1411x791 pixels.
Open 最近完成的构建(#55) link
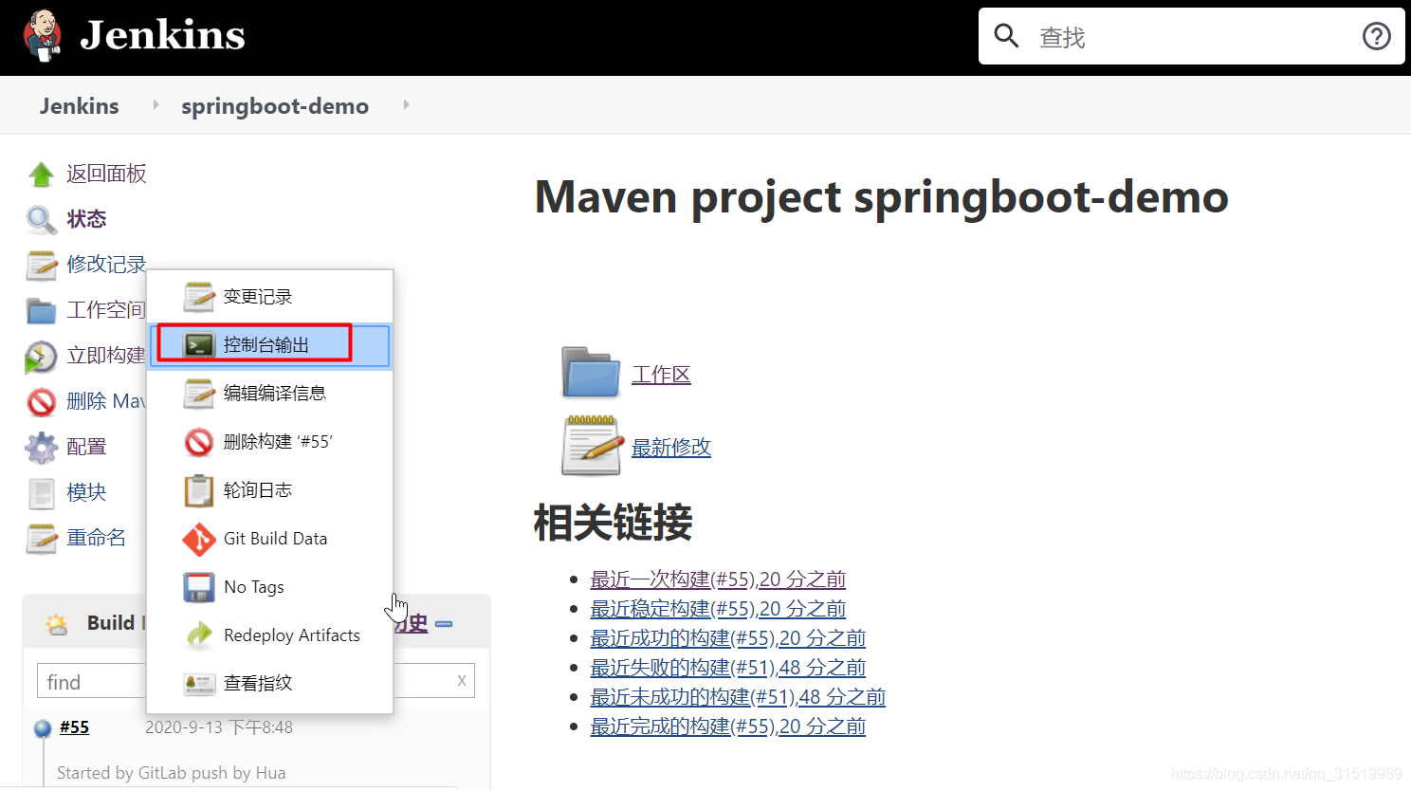(x=728, y=727)
